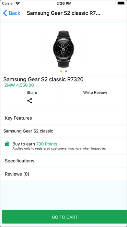Tap the green wallet points icon
The width and height of the screenshot is (127, 227).
coord(7,144)
